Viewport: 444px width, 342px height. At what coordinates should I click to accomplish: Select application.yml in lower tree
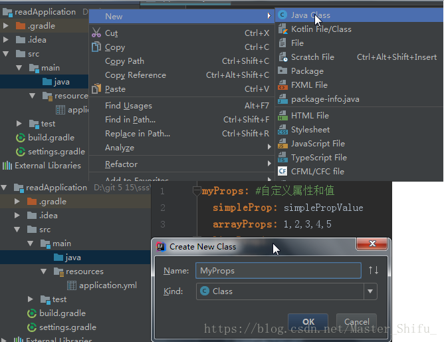108,285
